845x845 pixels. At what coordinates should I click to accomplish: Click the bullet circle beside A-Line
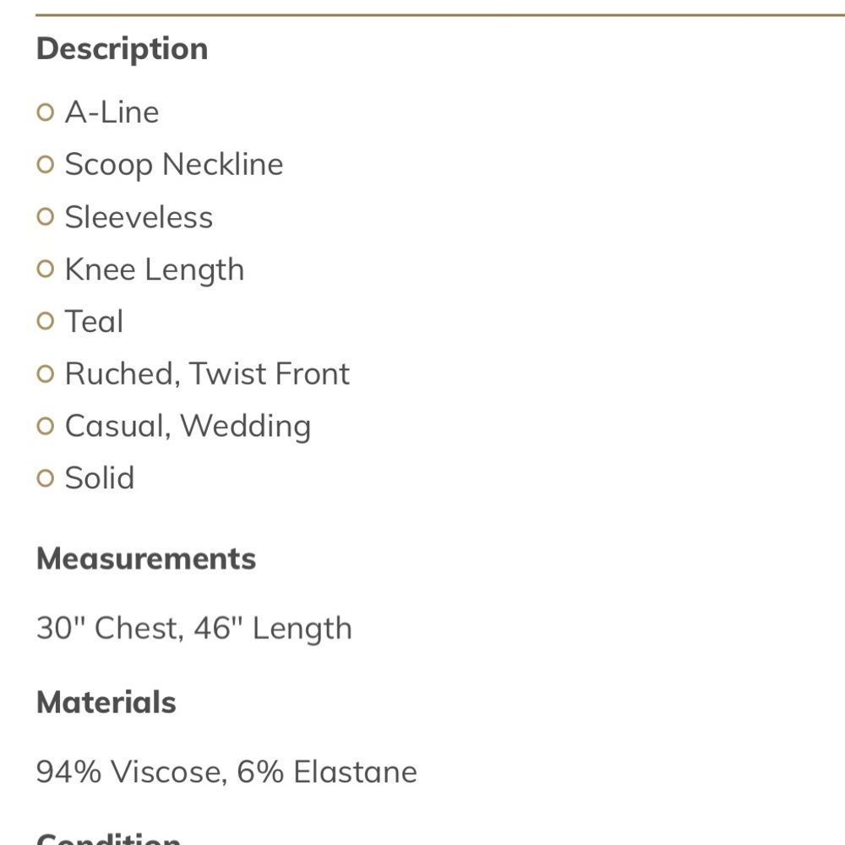[x=46, y=112]
